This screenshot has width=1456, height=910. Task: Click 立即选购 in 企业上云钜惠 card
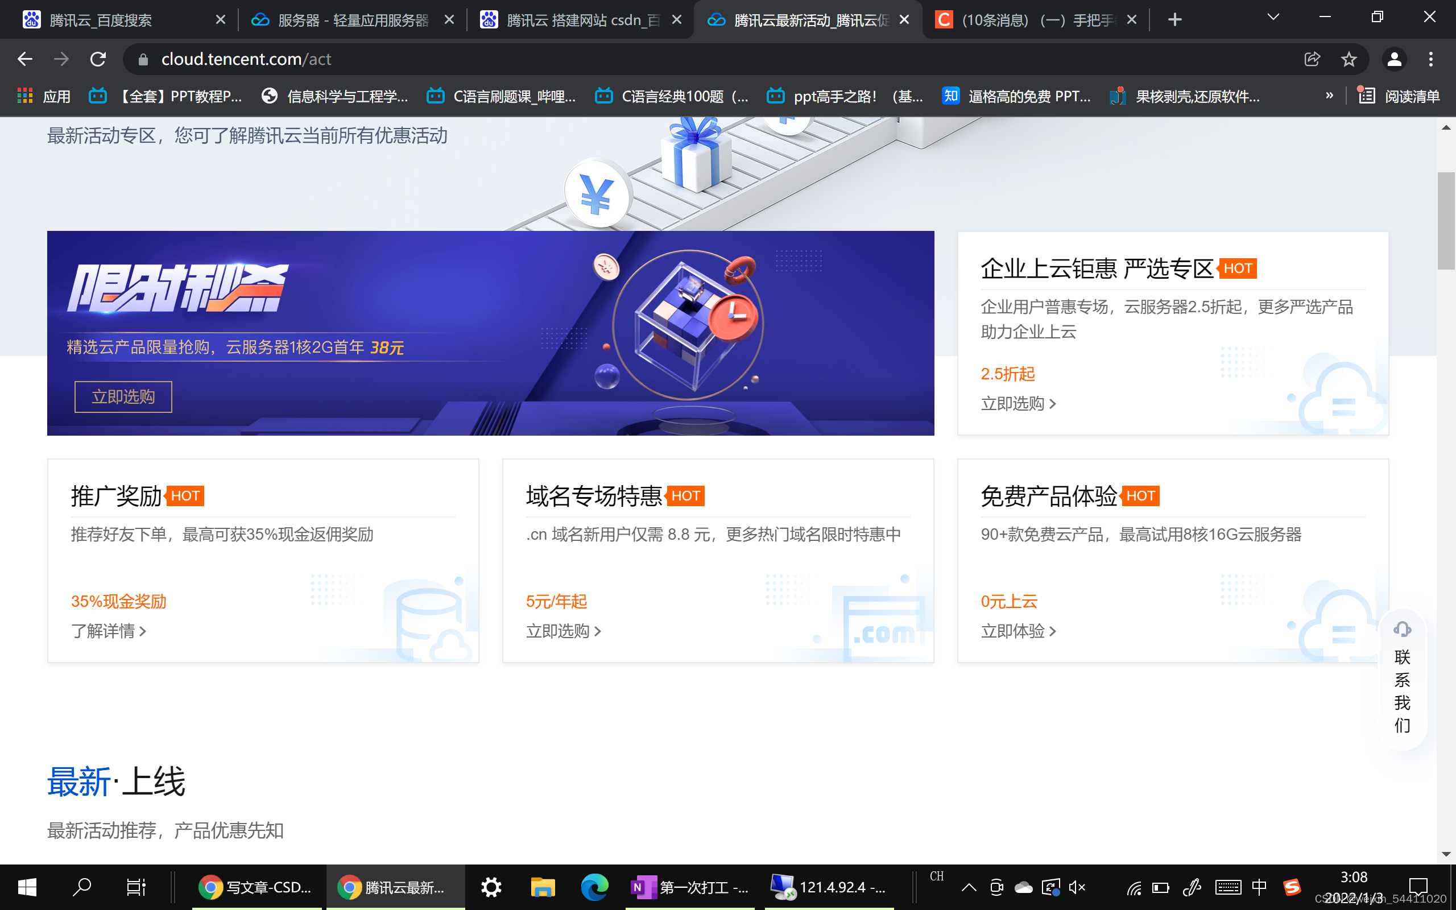tap(1018, 403)
